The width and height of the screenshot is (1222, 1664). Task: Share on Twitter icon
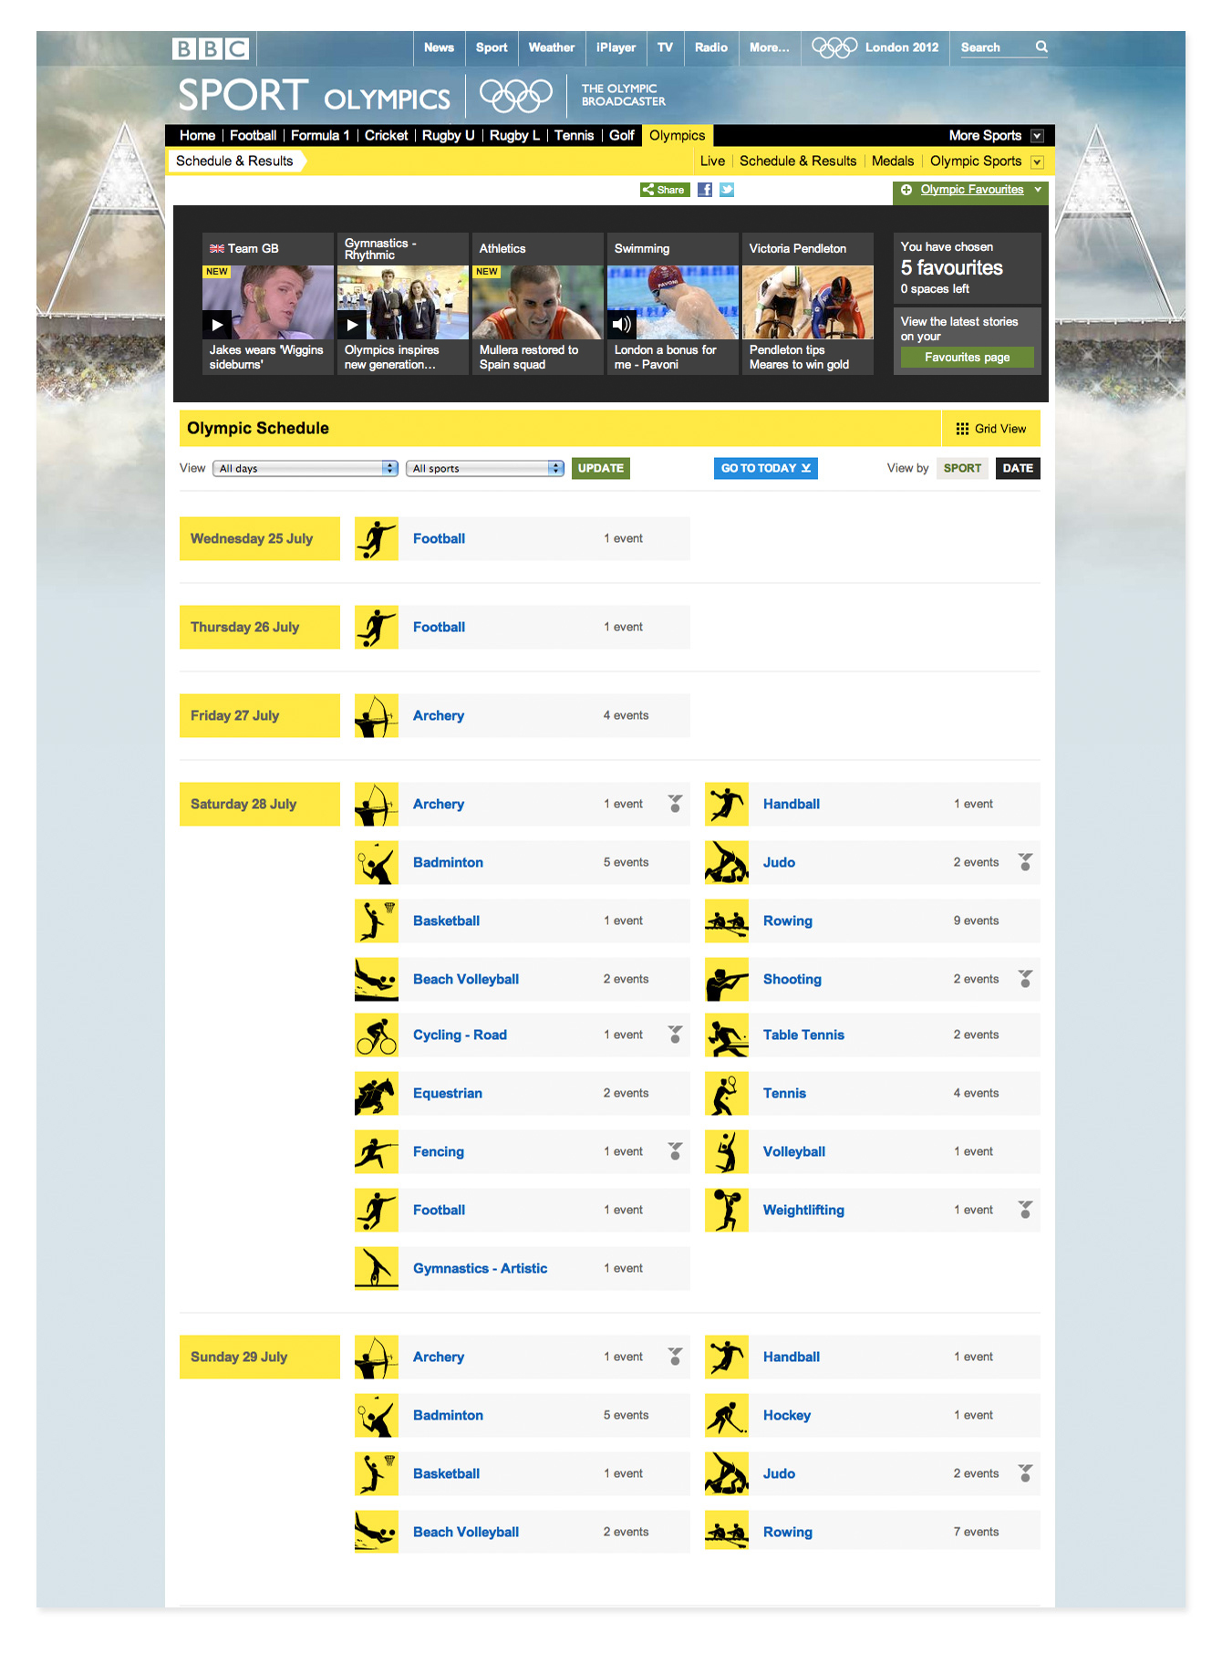(727, 190)
